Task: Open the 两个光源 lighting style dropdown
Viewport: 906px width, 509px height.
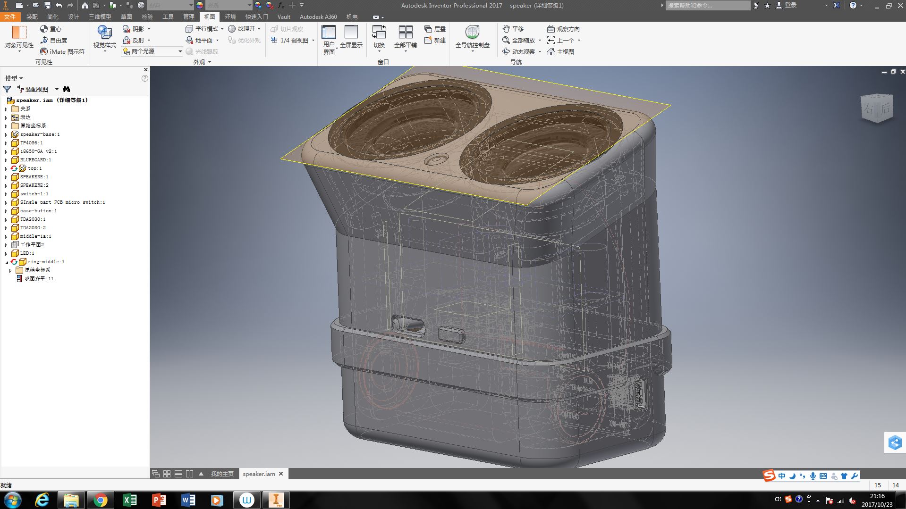Action: [152, 51]
